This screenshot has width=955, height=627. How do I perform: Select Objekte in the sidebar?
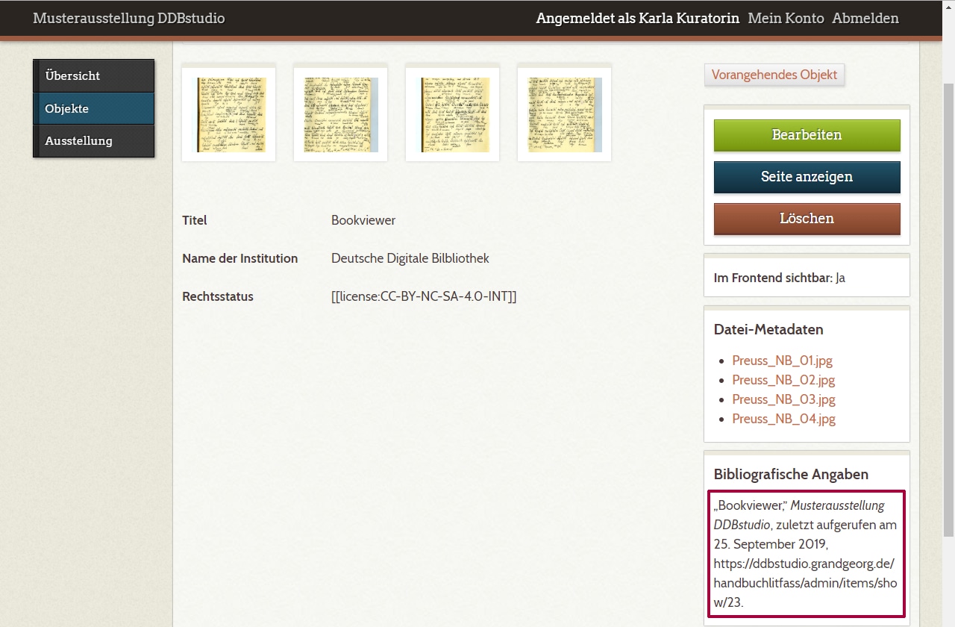[94, 108]
